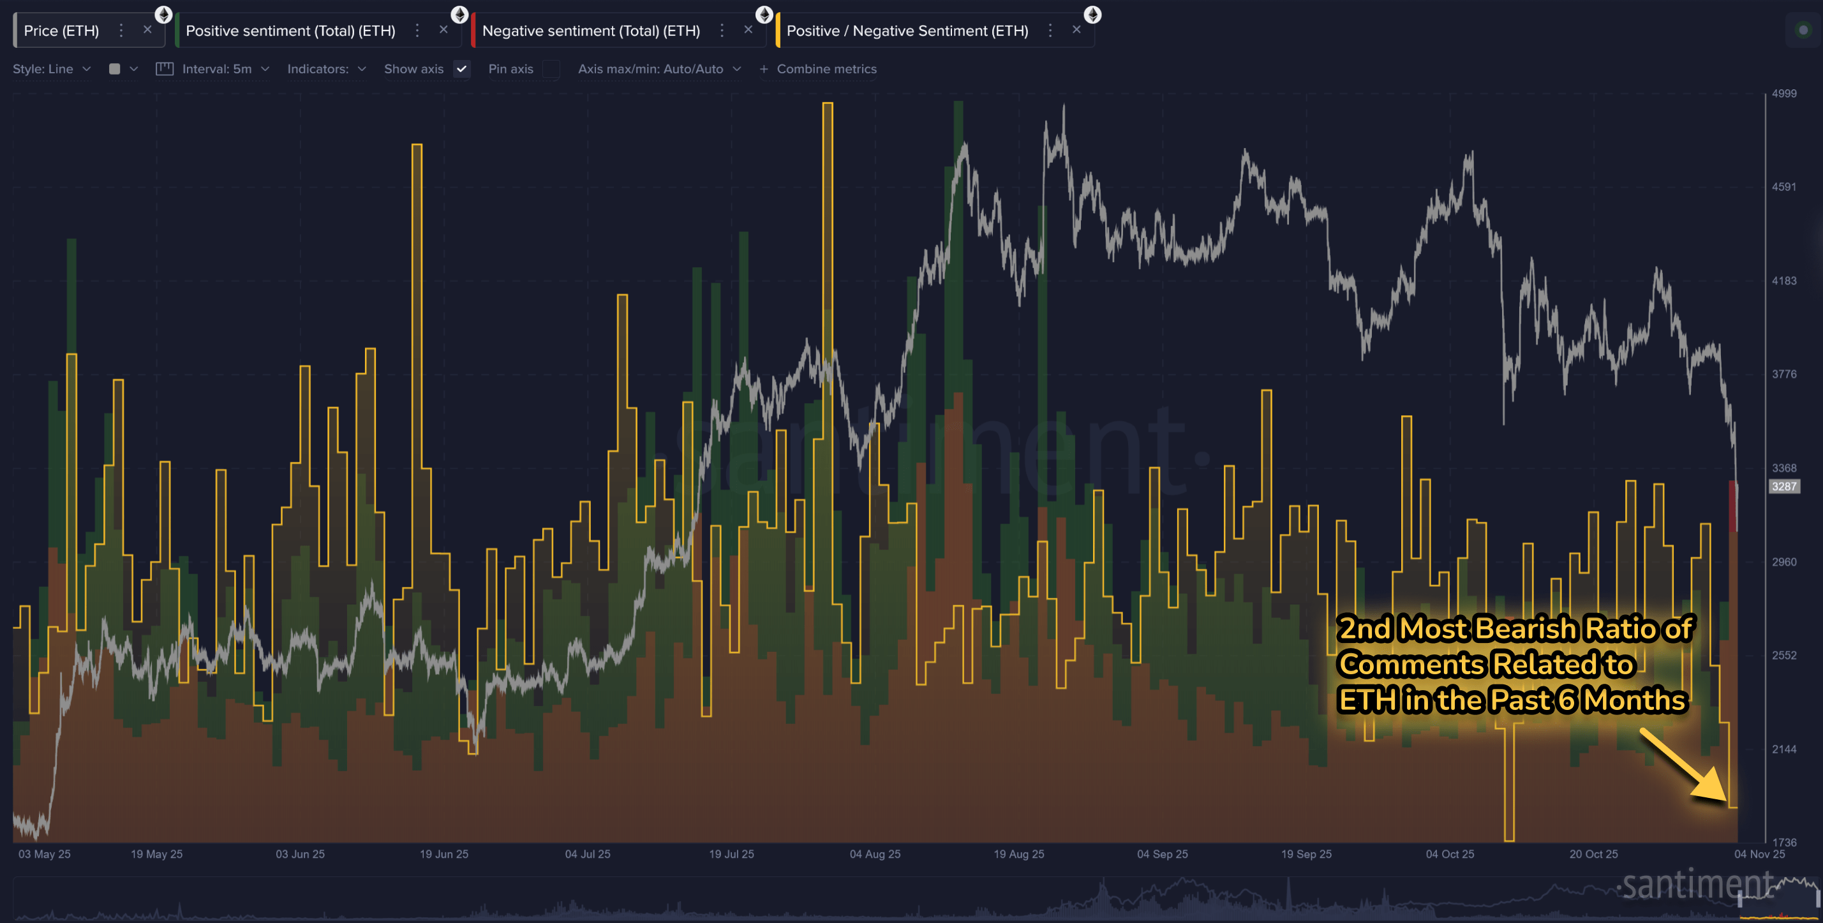
Task: Open the Negative sentiment three-dot options menu
Action: [721, 31]
